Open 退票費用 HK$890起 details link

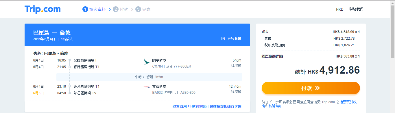(207, 106)
